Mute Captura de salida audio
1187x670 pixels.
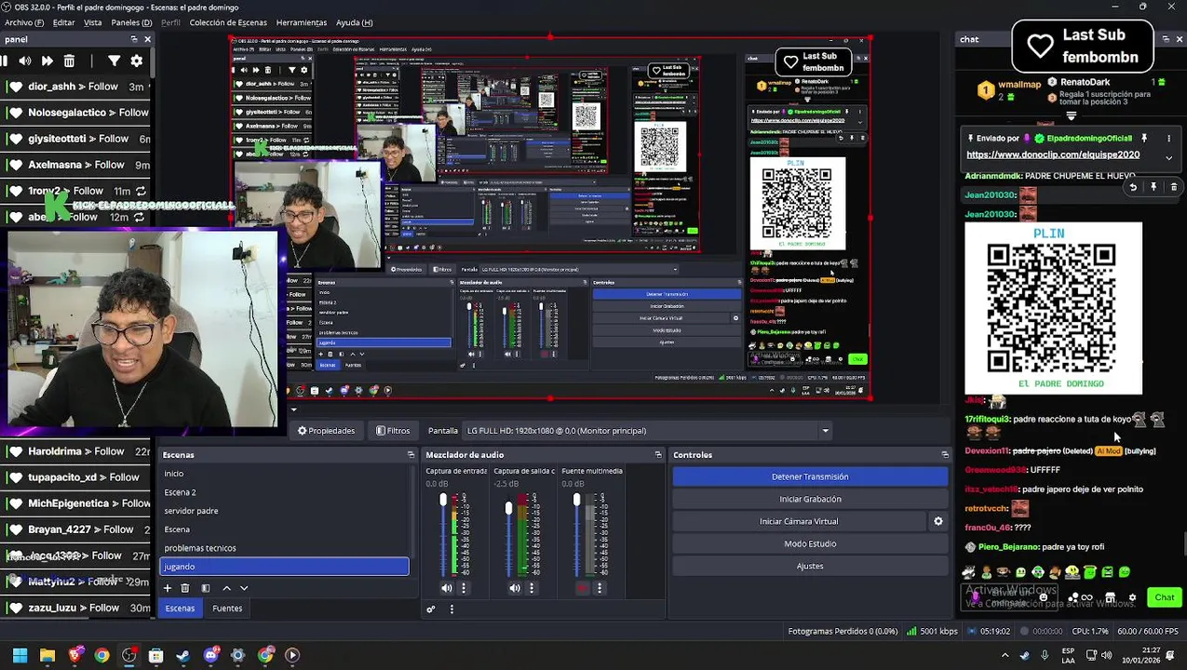(515, 588)
